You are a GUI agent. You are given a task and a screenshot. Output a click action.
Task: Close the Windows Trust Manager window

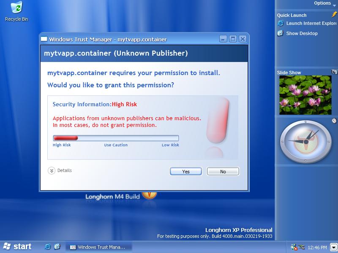[243, 39]
